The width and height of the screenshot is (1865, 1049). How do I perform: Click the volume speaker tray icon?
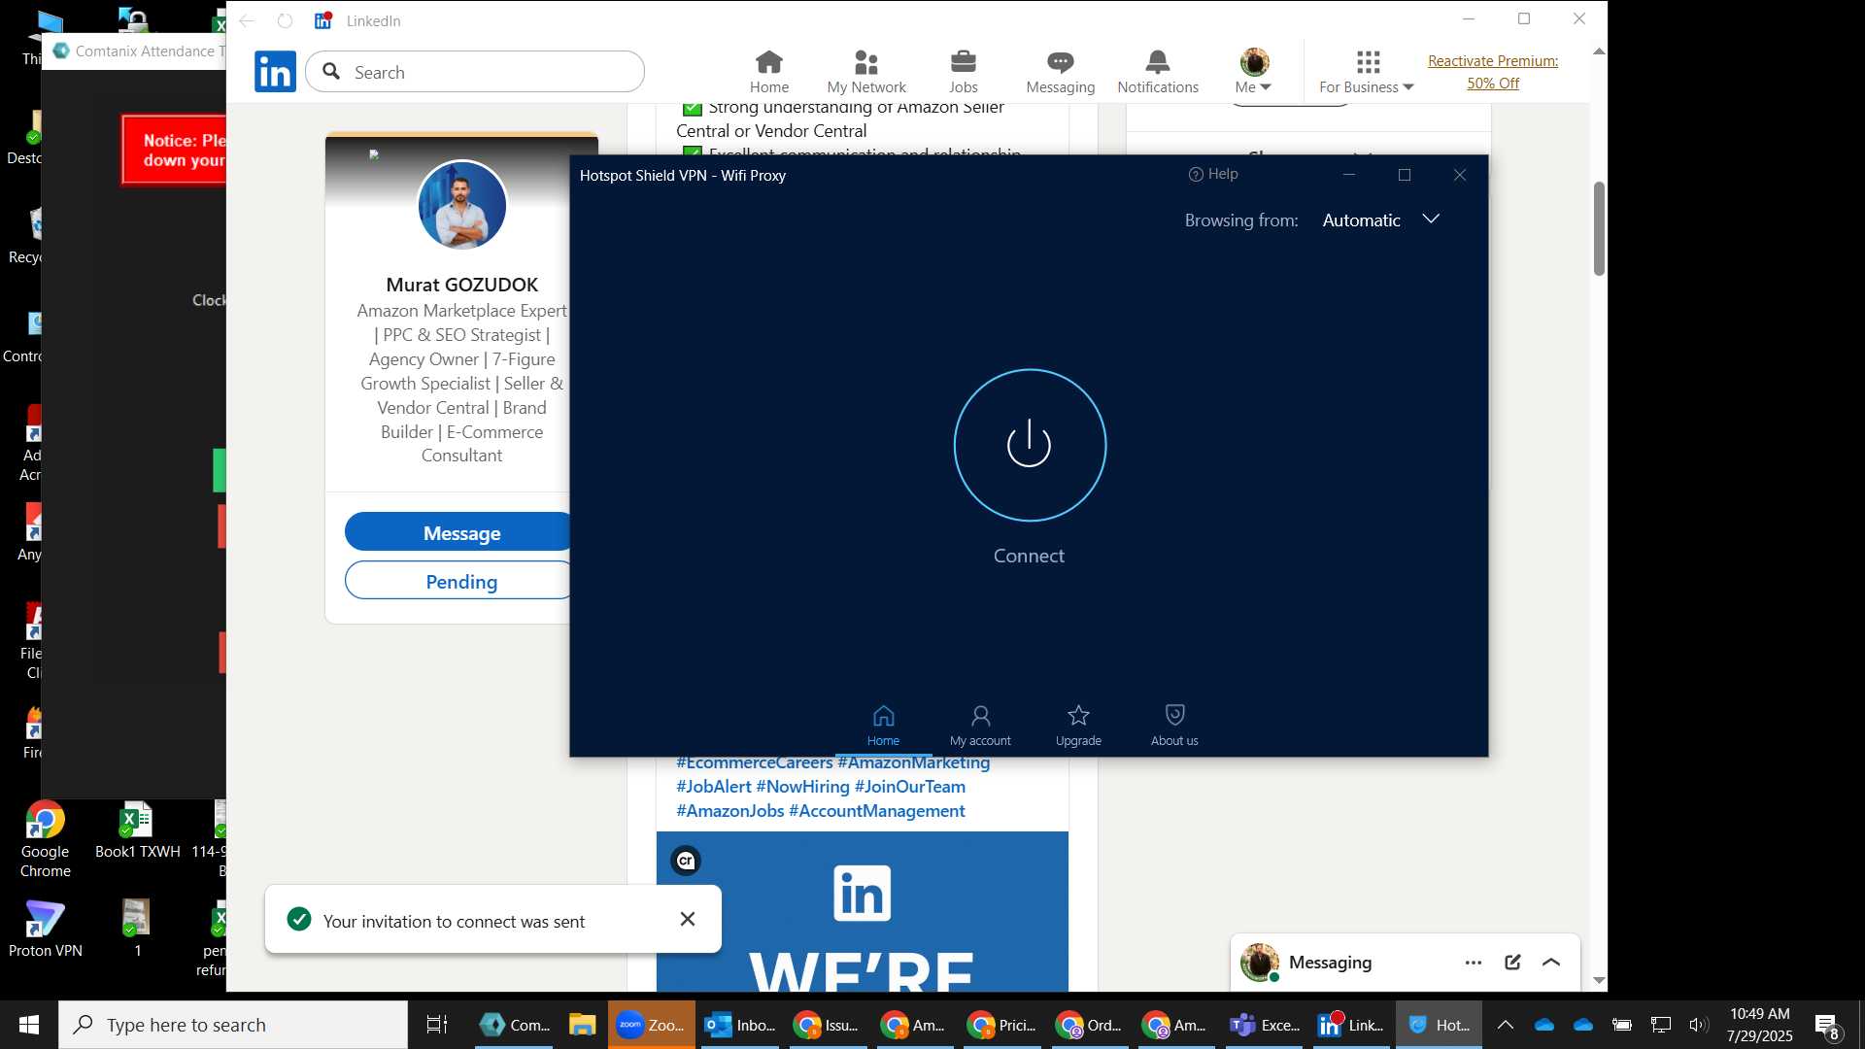pos(1698,1025)
